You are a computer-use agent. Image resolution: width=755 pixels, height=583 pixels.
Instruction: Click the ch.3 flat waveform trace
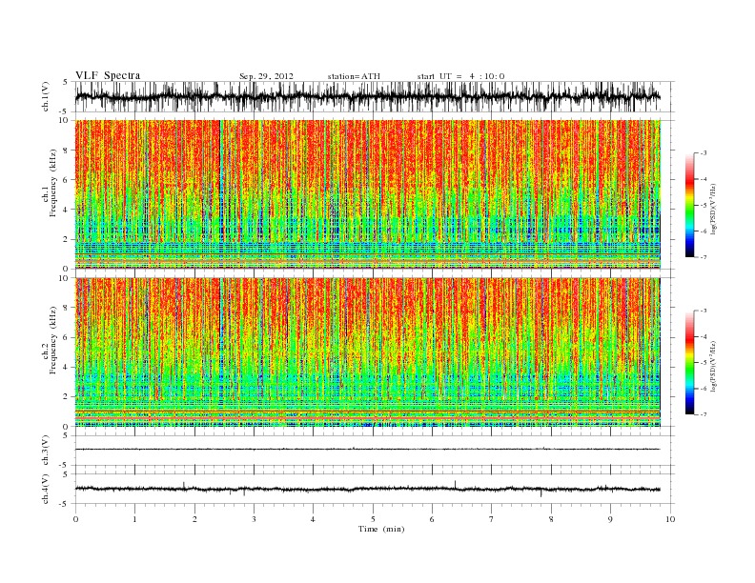[x=368, y=450]
